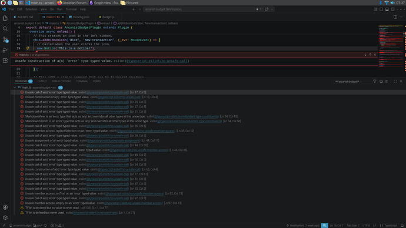The image size is (406, 228).
Task: Click the Wi-Fi tray icon
Action: click(x=387, y=2)
